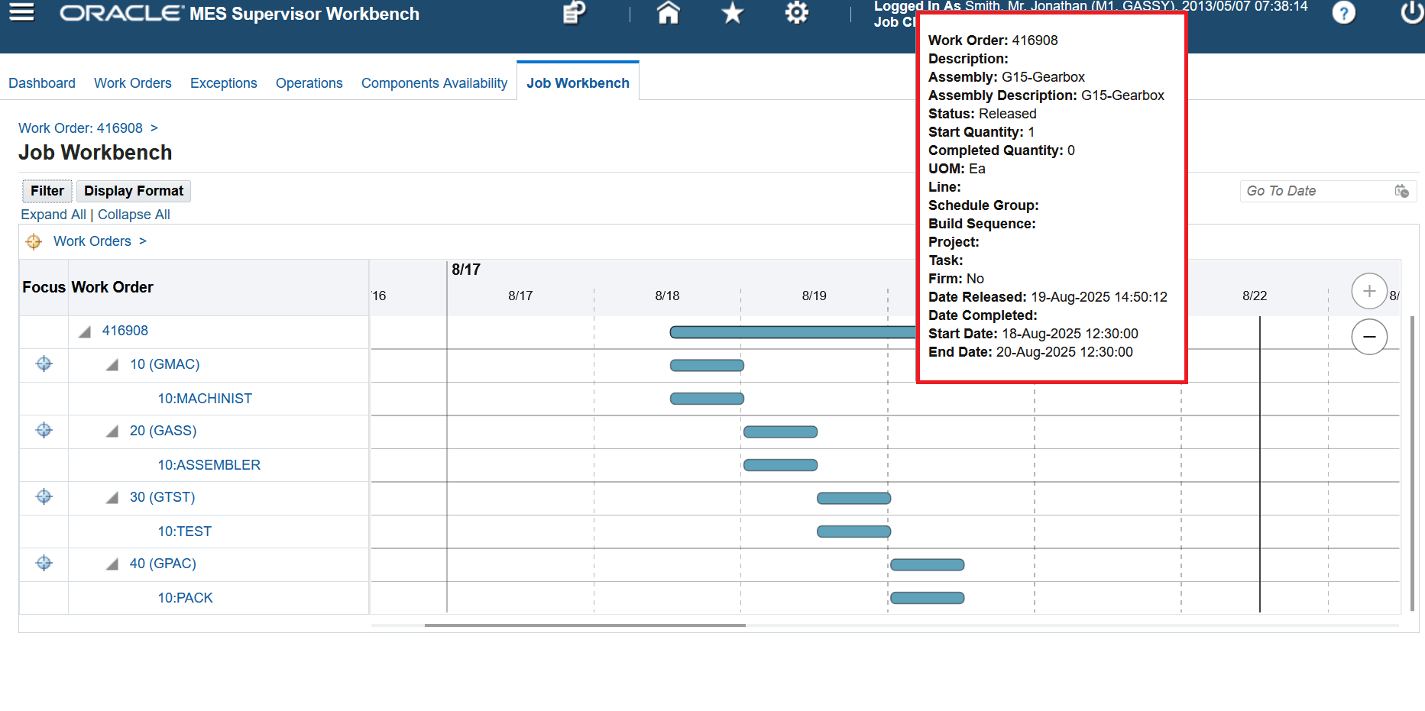This screenshot has width=1425, height=711.
Task: Click the Focus icon beside 10 (GMAC)
Action: [x=44, y=364]
